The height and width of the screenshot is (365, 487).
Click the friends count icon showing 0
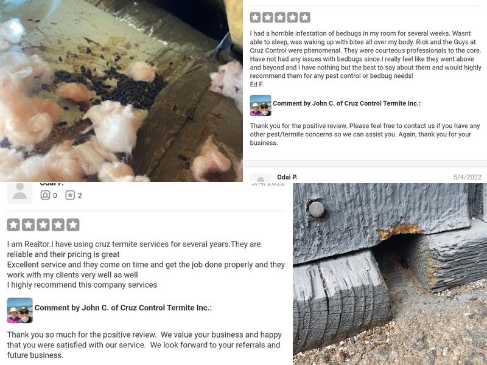pos(45,195)
